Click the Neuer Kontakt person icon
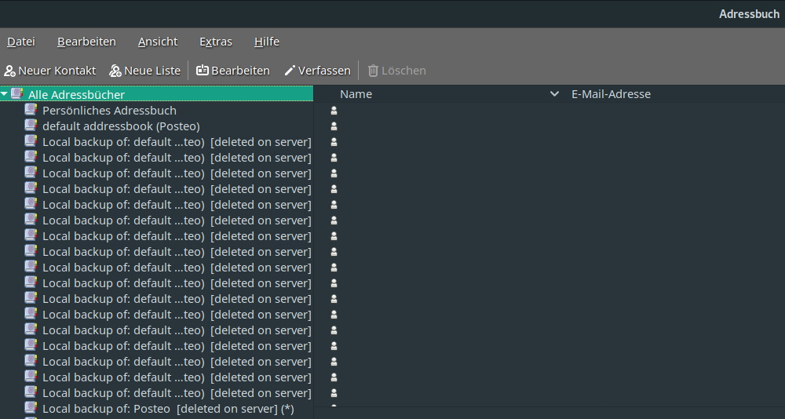Viewport: 785px width, 419px height. (10, 71)
